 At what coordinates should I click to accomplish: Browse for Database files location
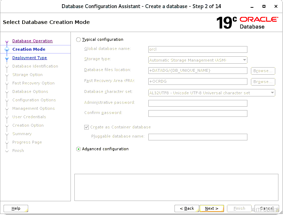[x=263, y=71]
